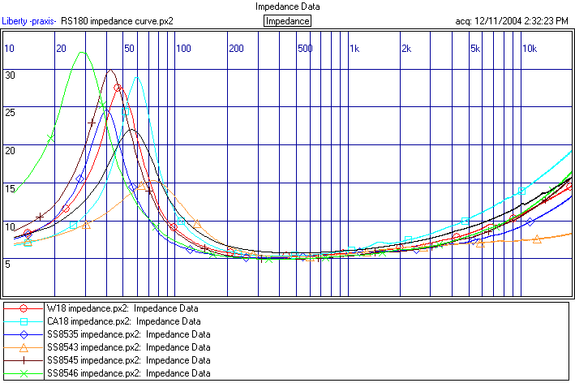Click the boxed Impedance label above the graph

tap(287, 20)
